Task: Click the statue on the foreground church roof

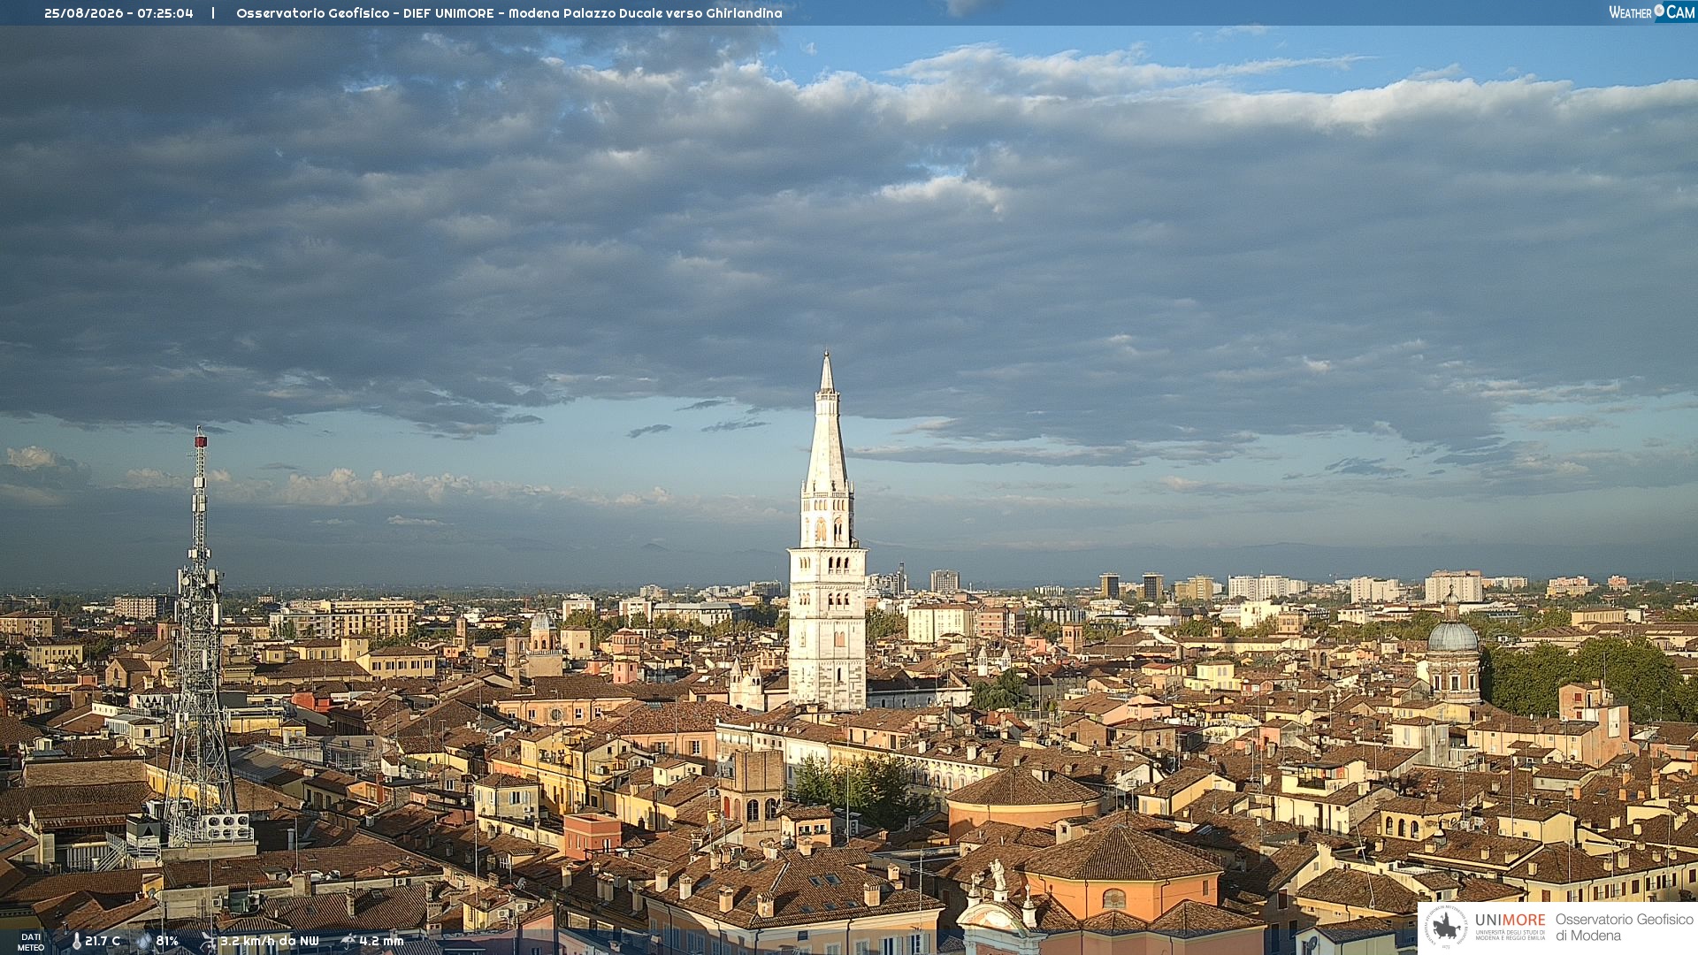Action: (x=998, y=875)
